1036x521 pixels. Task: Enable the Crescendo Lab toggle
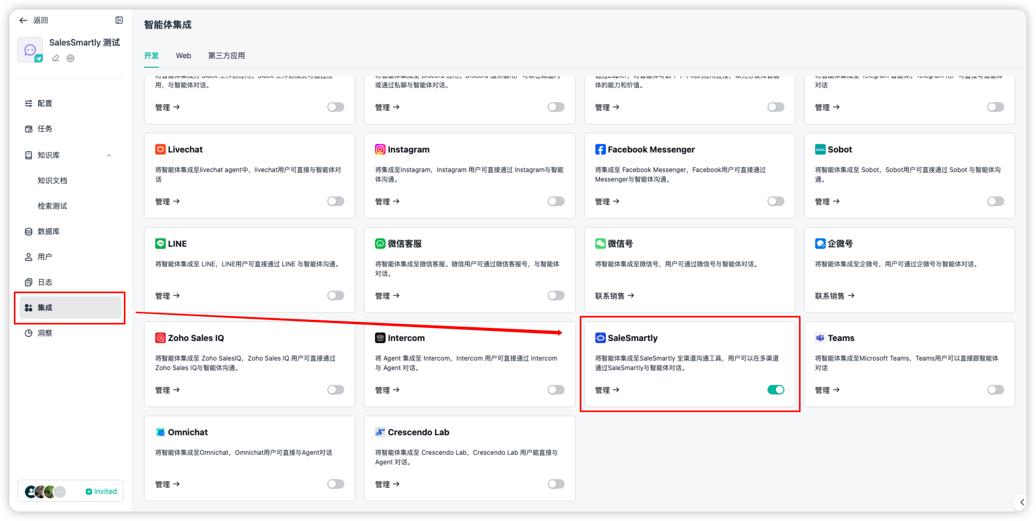[x=556, y=484]
